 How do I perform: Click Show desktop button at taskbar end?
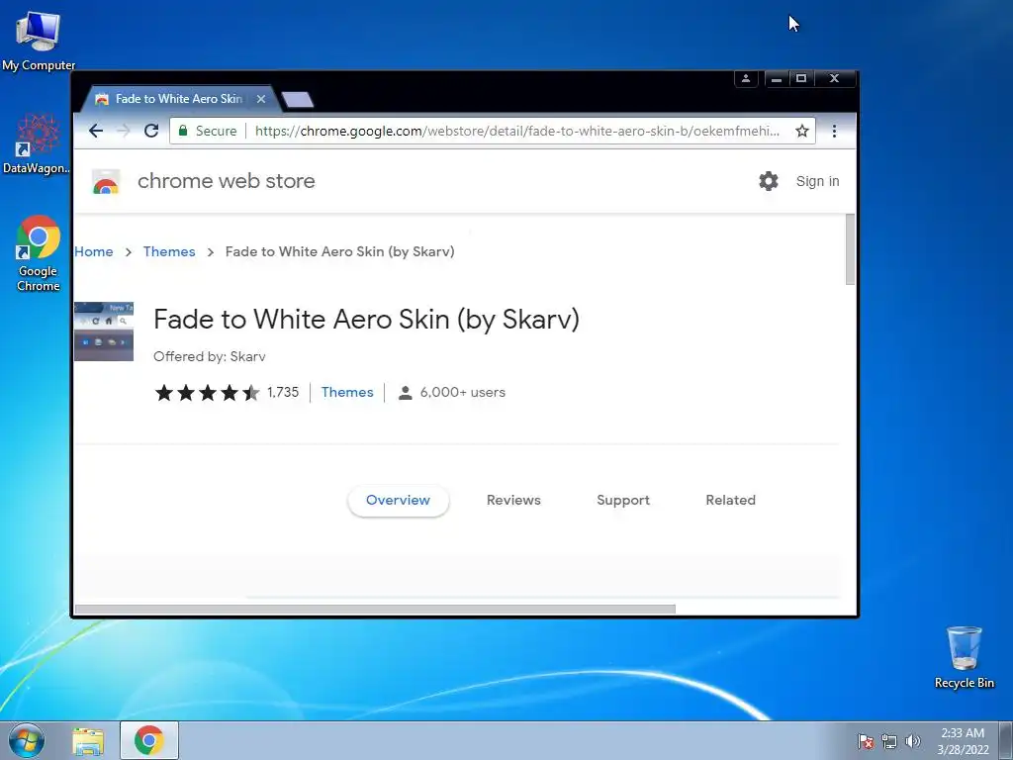1005,740
